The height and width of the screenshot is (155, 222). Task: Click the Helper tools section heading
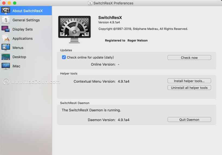click(x=69, y=73)
